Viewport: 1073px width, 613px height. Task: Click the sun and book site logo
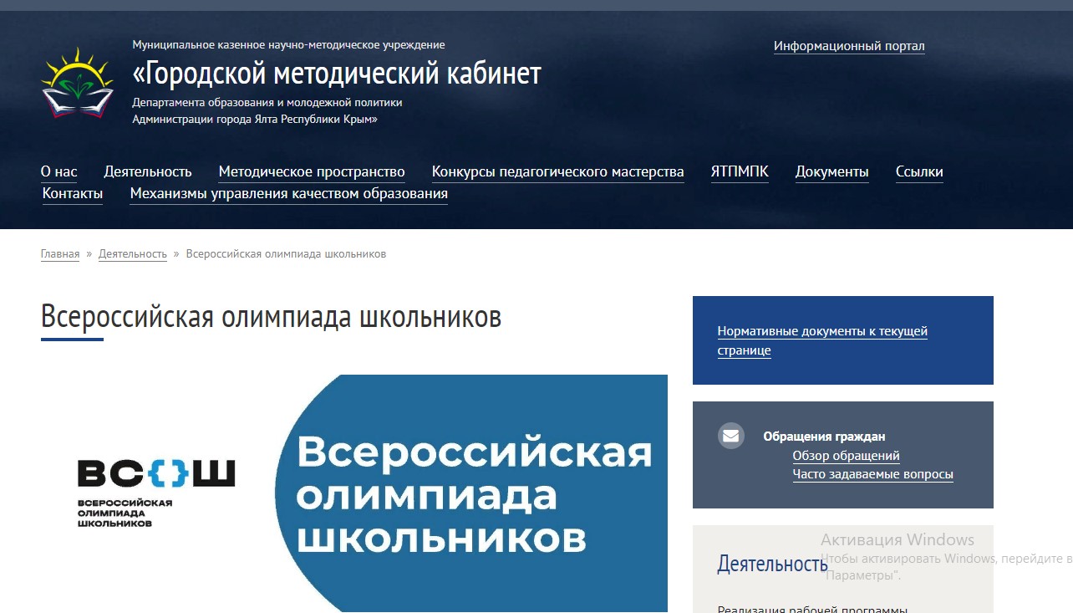point(77,82)
